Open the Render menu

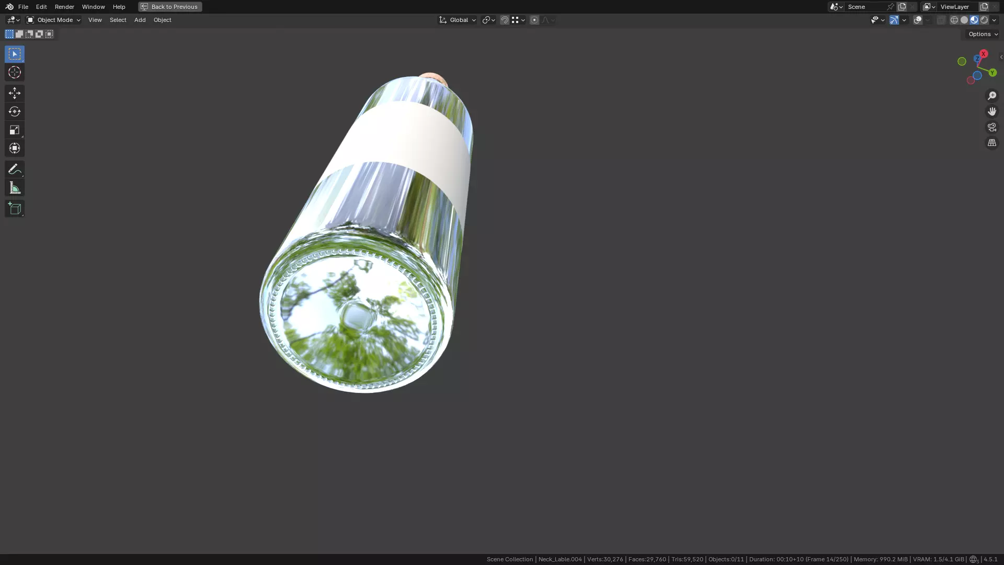pos(64,7)
